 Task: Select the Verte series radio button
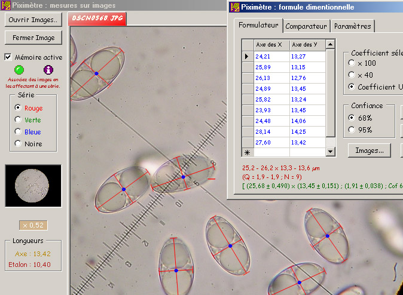(x=19, y=120)
